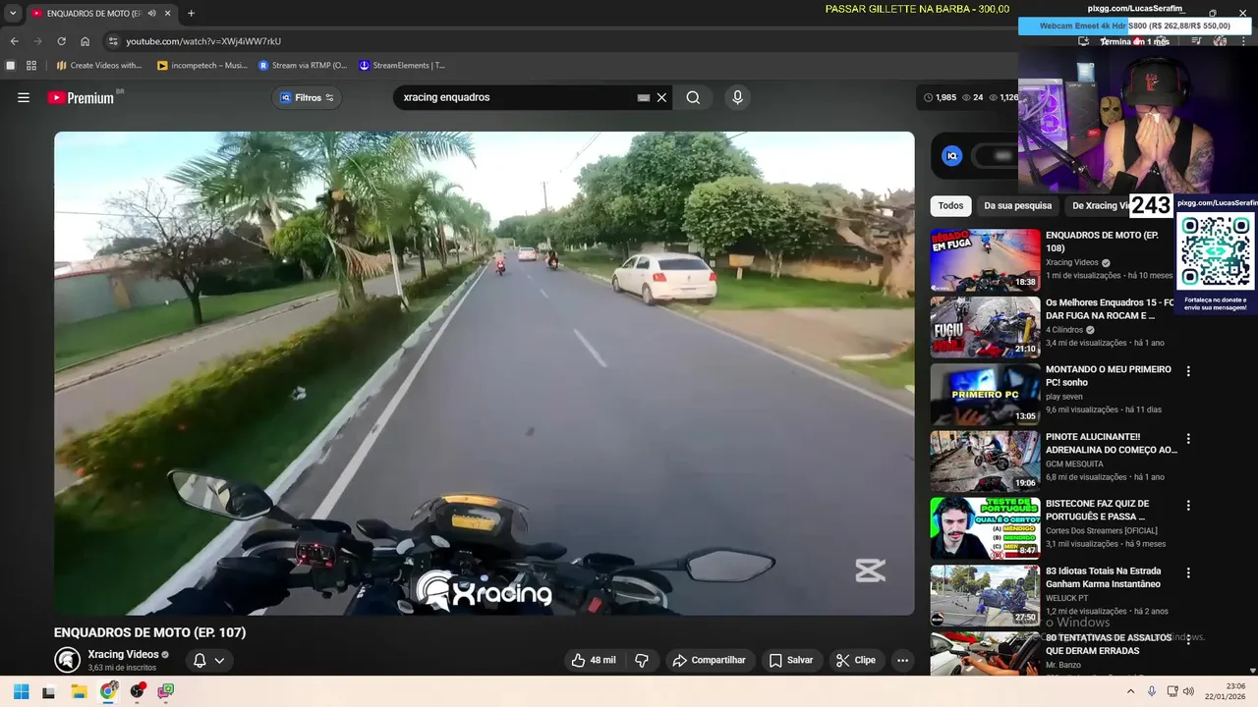Open ENQUADROS DE MOTO (EP. 108) thumbnail
1258x707 pixels.
985,260
